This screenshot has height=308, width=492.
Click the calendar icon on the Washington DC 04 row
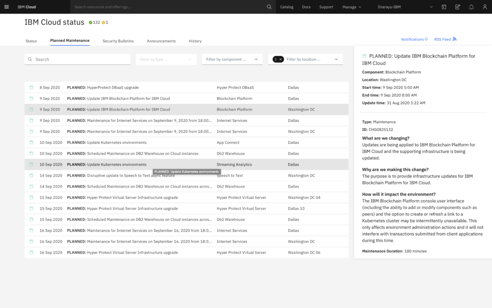(x=31, y=197)
